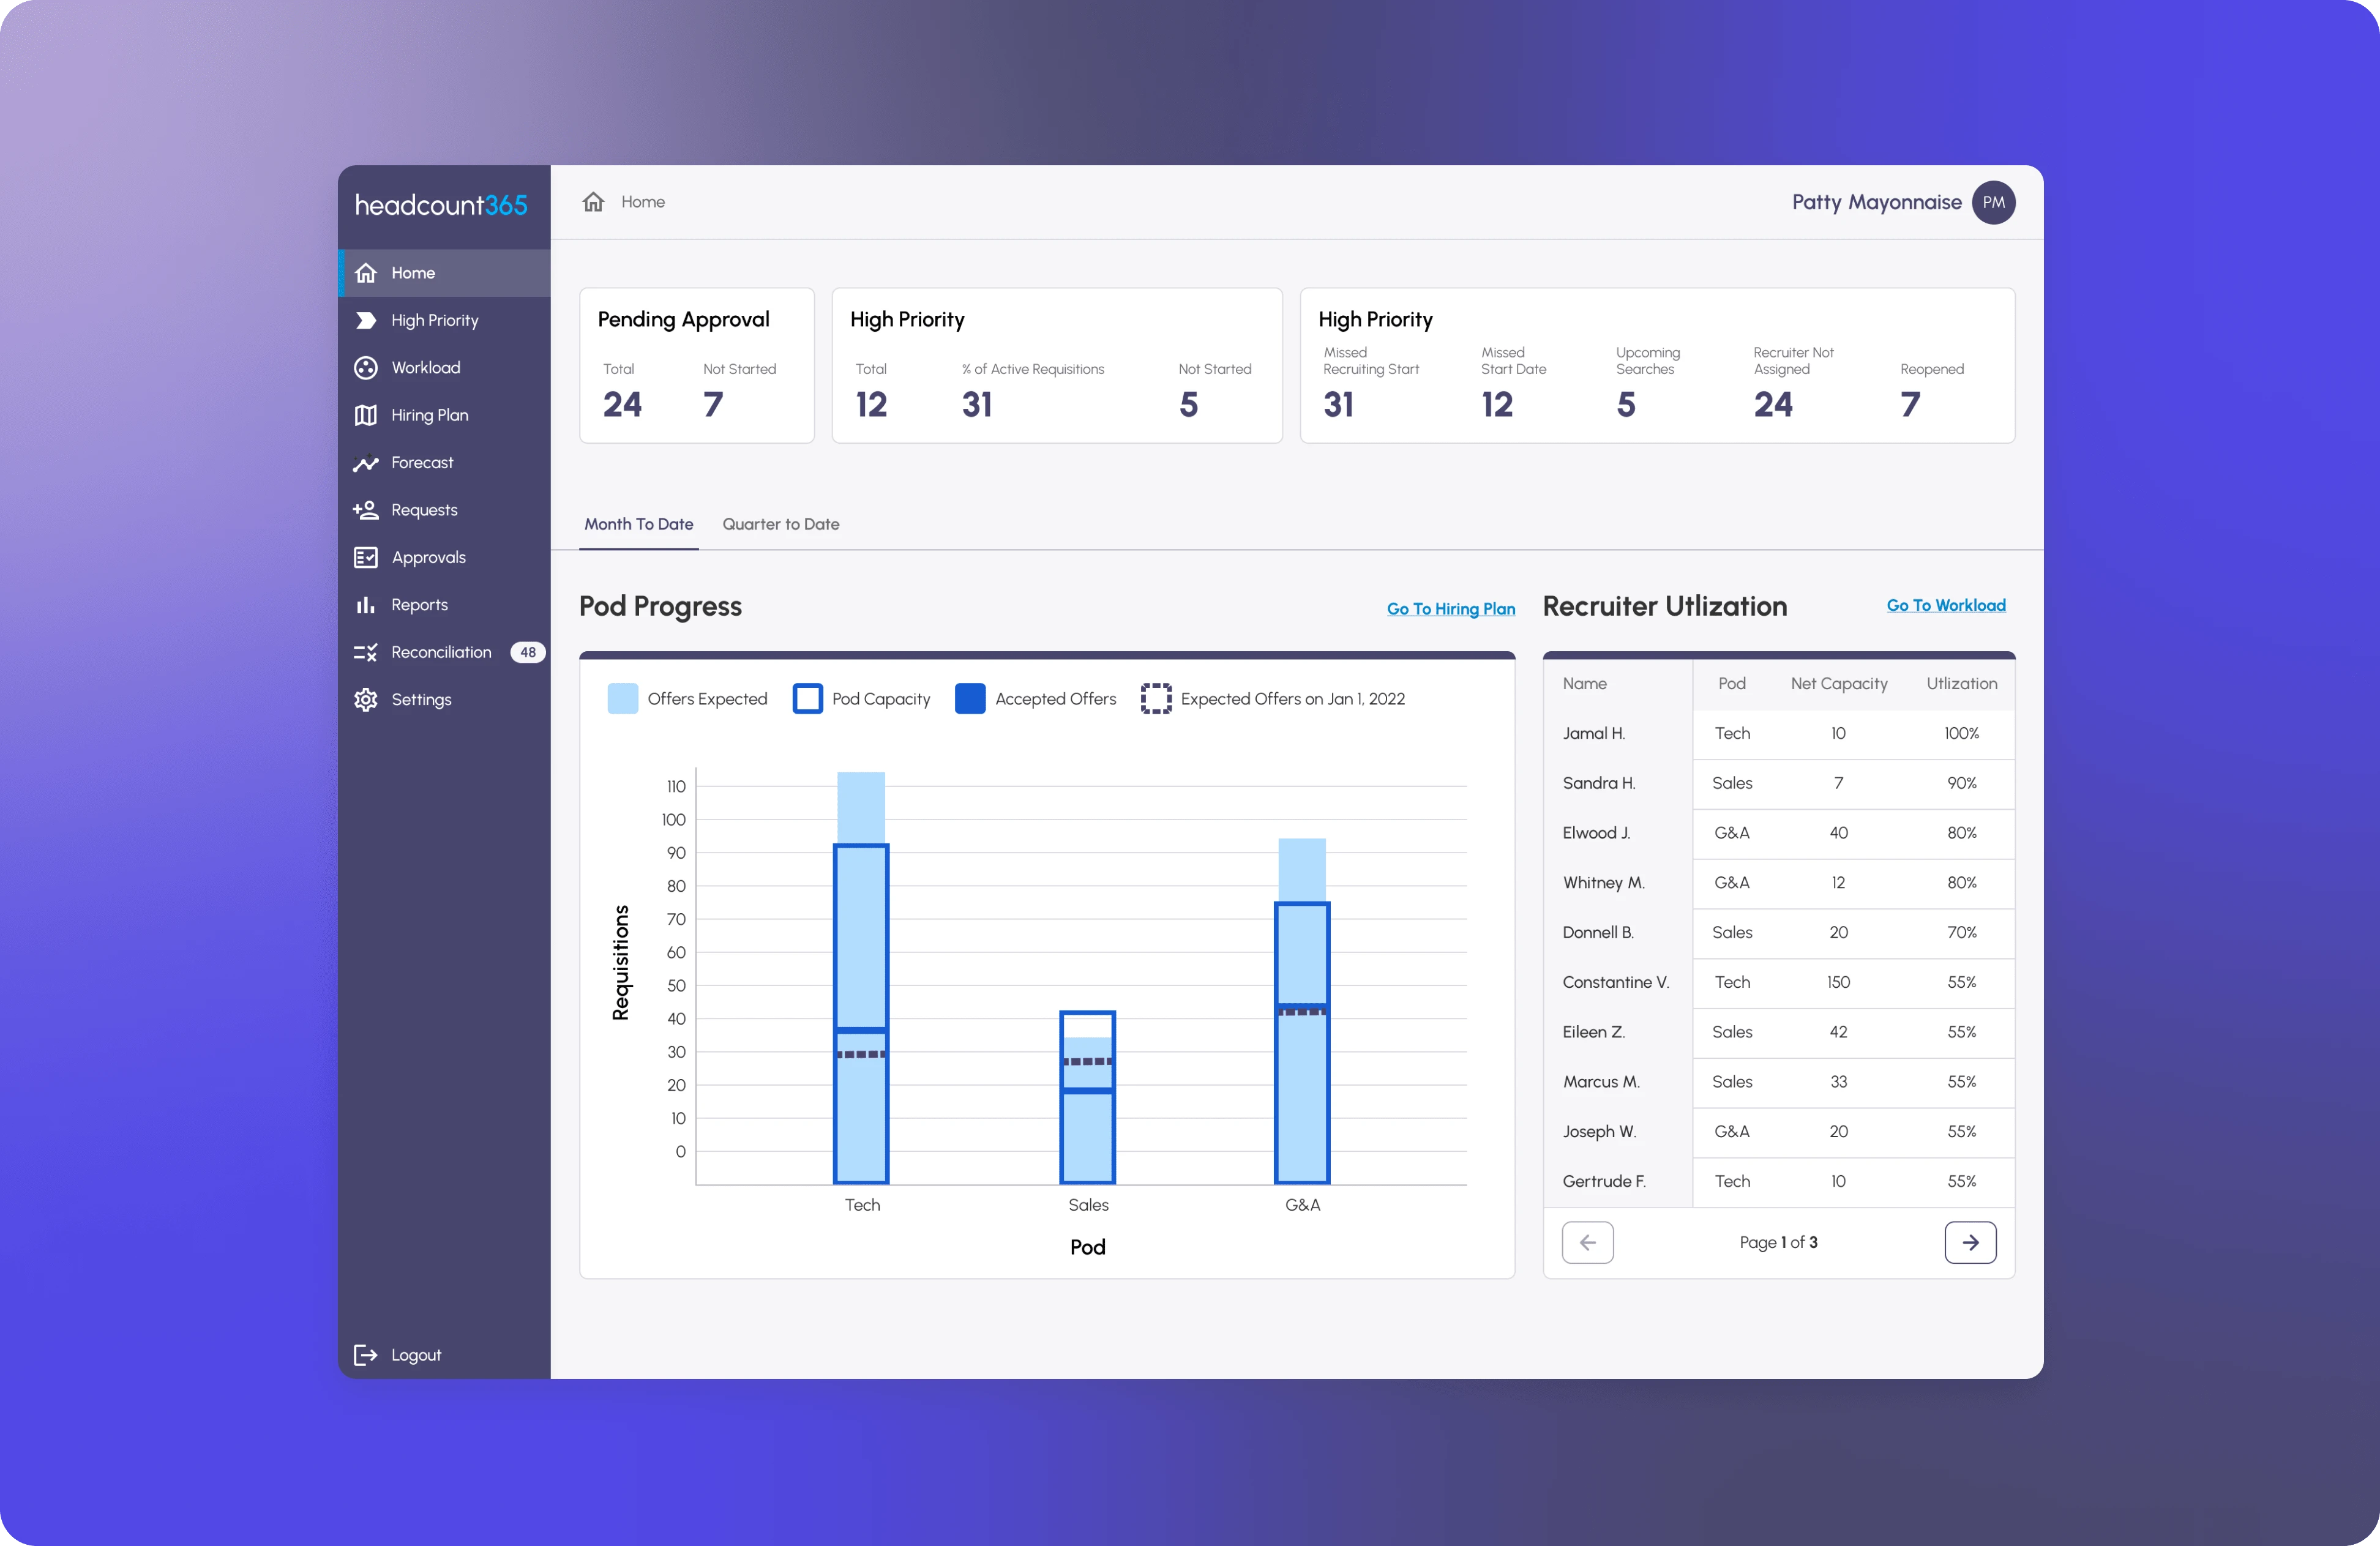Select the Approvals checklist icon
This screenshot has height=1546, width=2380.
(366, 557)
